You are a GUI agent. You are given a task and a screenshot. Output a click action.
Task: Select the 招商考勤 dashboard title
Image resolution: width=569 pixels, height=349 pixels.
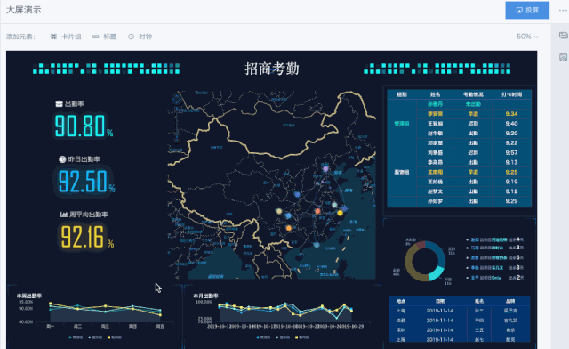pyautogui.click(x=272, y=69)
